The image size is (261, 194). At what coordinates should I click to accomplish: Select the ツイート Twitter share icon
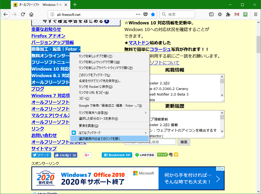point(41,155)
